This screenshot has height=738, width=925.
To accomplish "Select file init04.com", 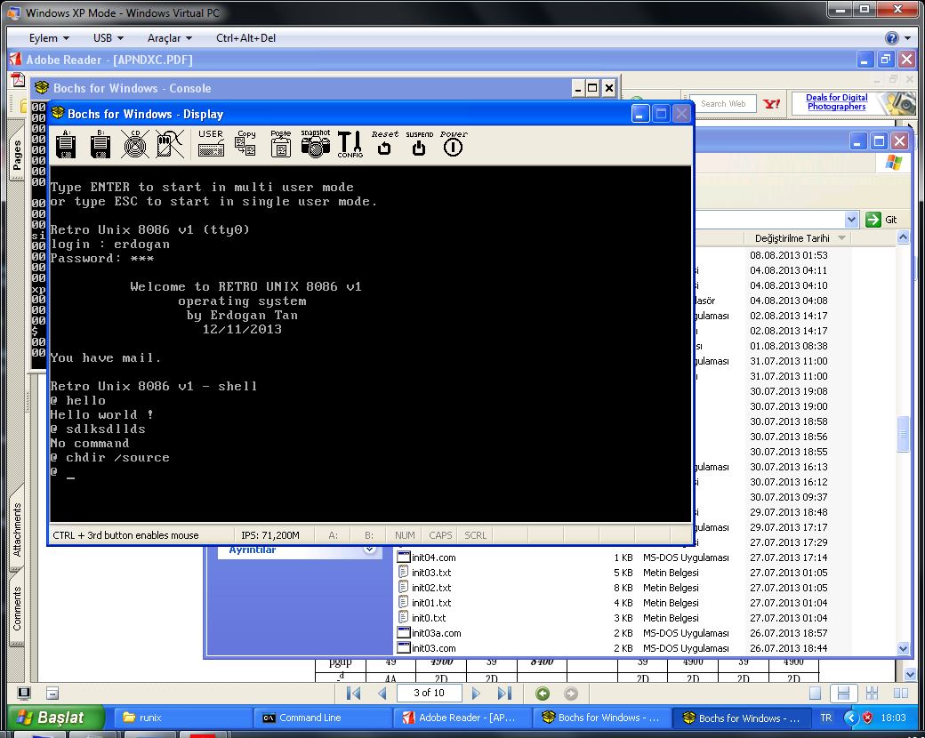I will click(x=434, y=558).
